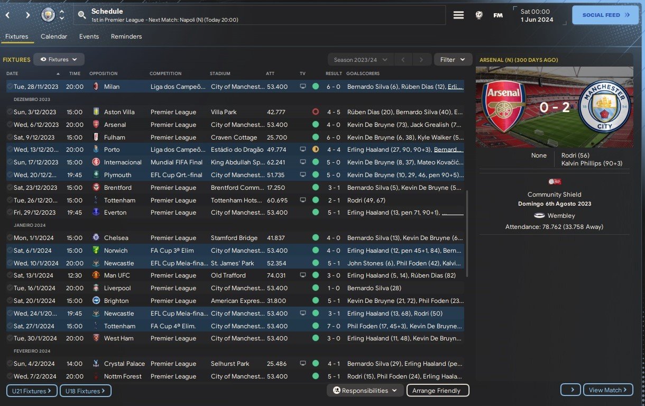
Task: Click the world globe icon in the top bar
Action: [x=478, y=15]
